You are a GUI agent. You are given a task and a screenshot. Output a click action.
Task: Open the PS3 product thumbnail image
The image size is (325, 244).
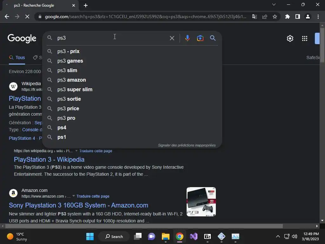(x=201, y=202)
